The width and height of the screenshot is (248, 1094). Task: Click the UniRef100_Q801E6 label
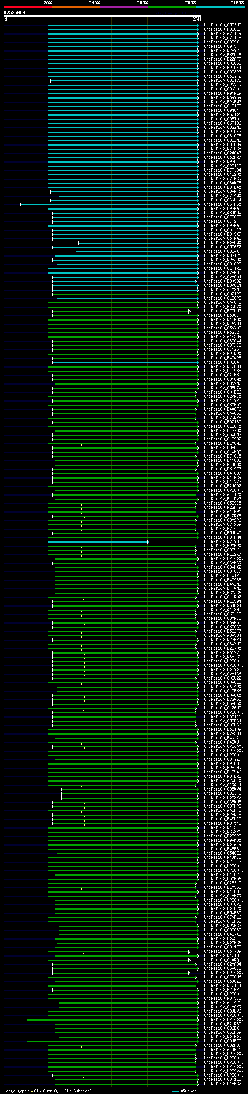point(222,1080)
